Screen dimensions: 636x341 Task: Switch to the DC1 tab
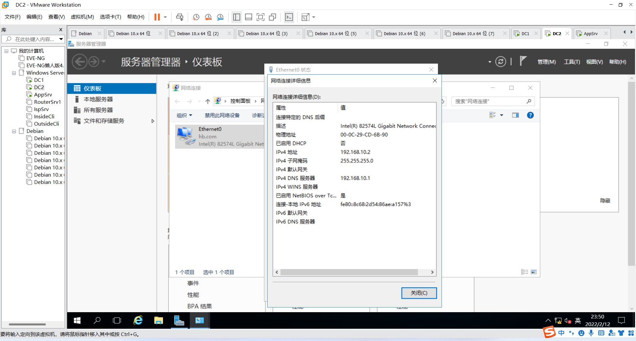[x=525, y=33]
